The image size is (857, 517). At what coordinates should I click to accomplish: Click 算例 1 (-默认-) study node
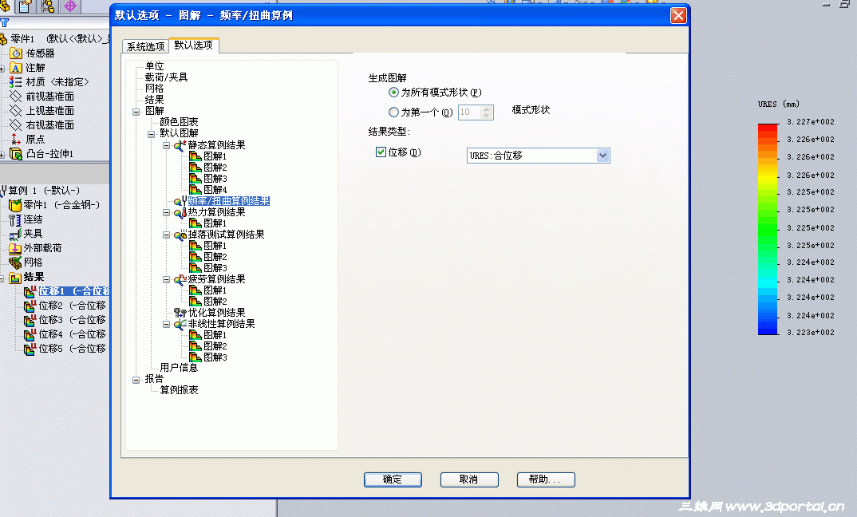pos(44,191)
